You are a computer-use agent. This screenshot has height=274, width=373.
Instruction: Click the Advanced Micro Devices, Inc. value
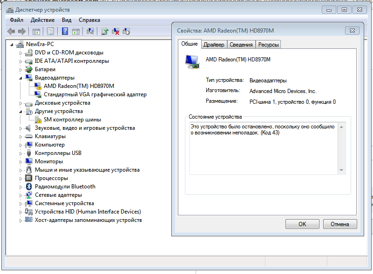click(x=283, y=91)
